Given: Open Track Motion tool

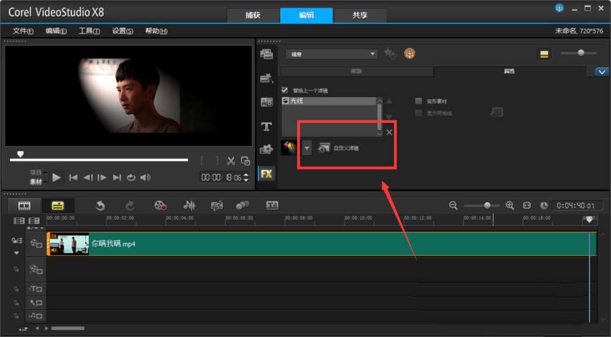Looking at the screenshot, I should [243, 206].
